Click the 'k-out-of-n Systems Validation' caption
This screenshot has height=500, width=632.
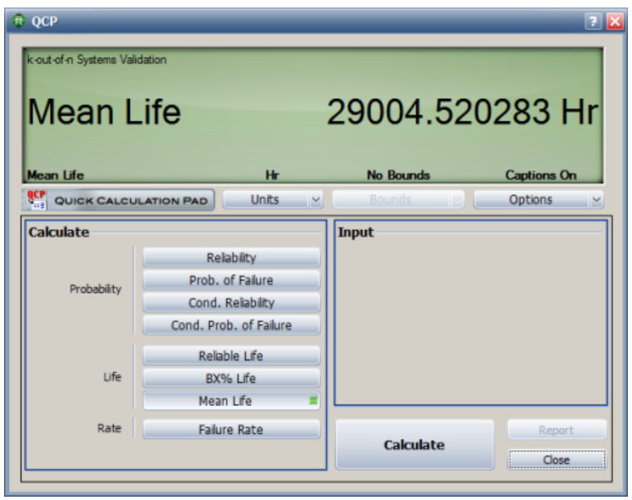click(96, 60)
